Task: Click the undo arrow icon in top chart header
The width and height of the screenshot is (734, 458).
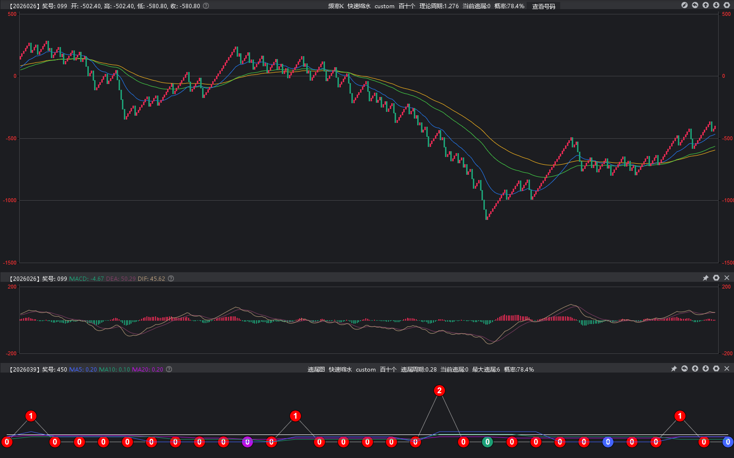Action: pyautogui.click(x=695, y=5)
